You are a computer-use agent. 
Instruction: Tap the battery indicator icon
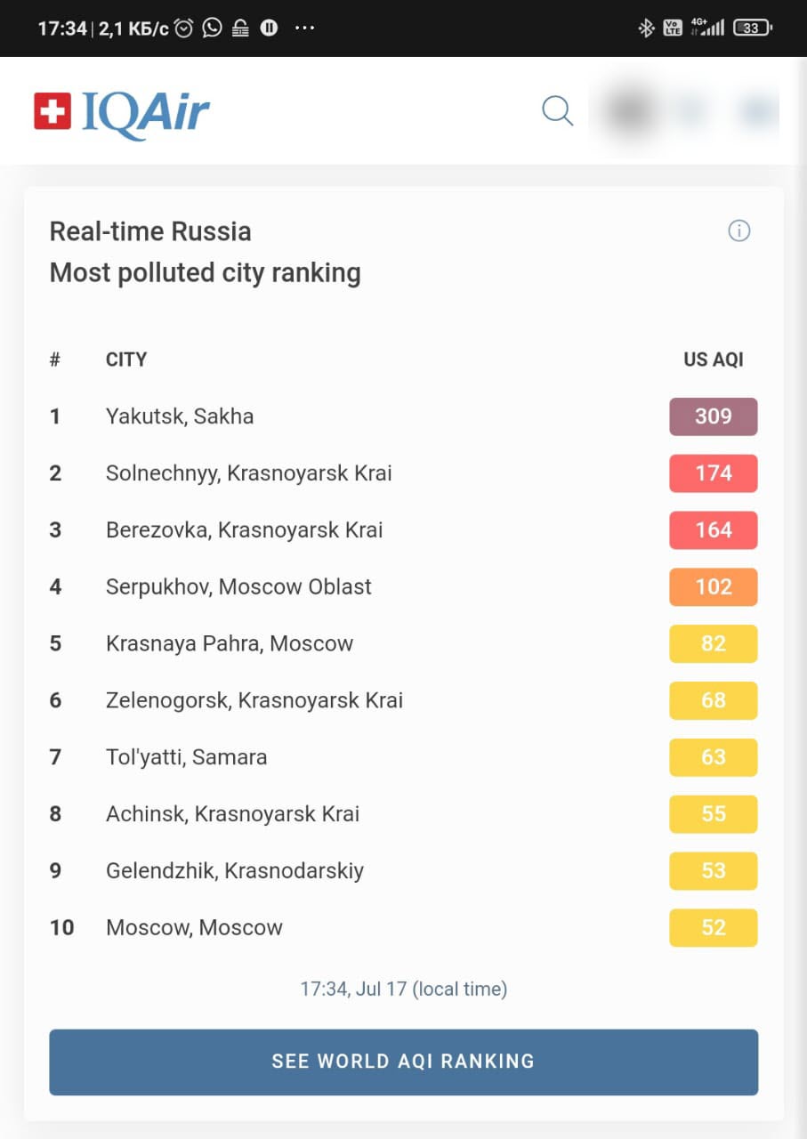click(x=752, y=28)
